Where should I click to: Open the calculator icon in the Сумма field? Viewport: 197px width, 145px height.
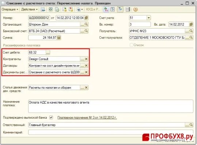[x=59, y=37]
